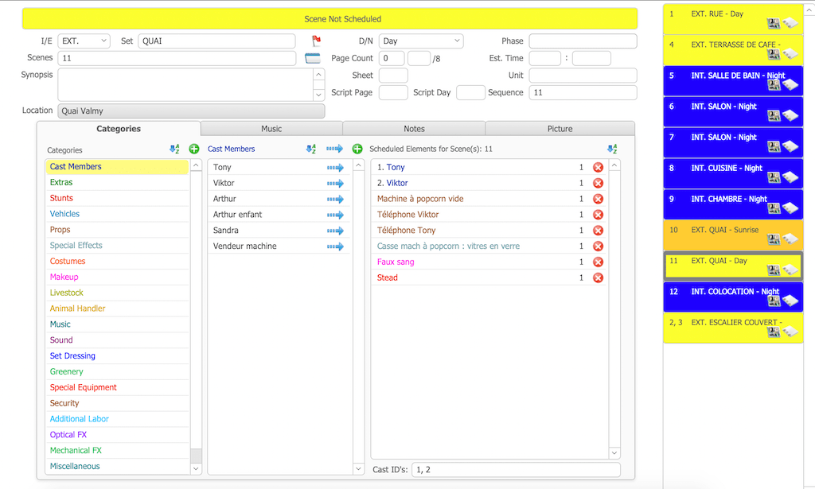The image size is (815, 489).
Task: Click the Synopsis text field
Action: [185, 83]
